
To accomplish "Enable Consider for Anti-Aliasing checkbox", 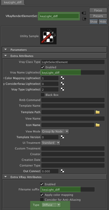I will [42, 200].
